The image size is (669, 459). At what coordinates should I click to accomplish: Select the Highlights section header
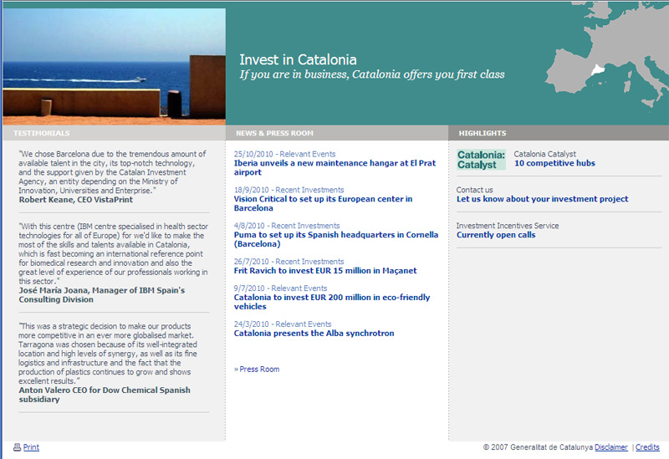coord(483,133)
